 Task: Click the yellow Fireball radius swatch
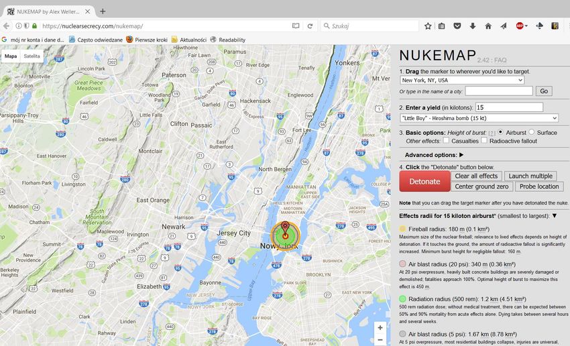tap(402, 229)
